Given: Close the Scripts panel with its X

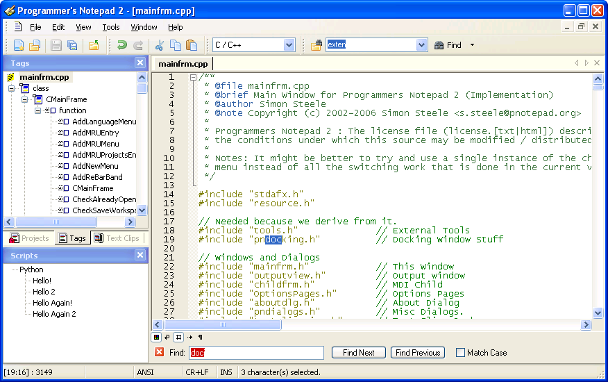Looking at the screenshot, I should pyautogui.click(x=140, y=255).
